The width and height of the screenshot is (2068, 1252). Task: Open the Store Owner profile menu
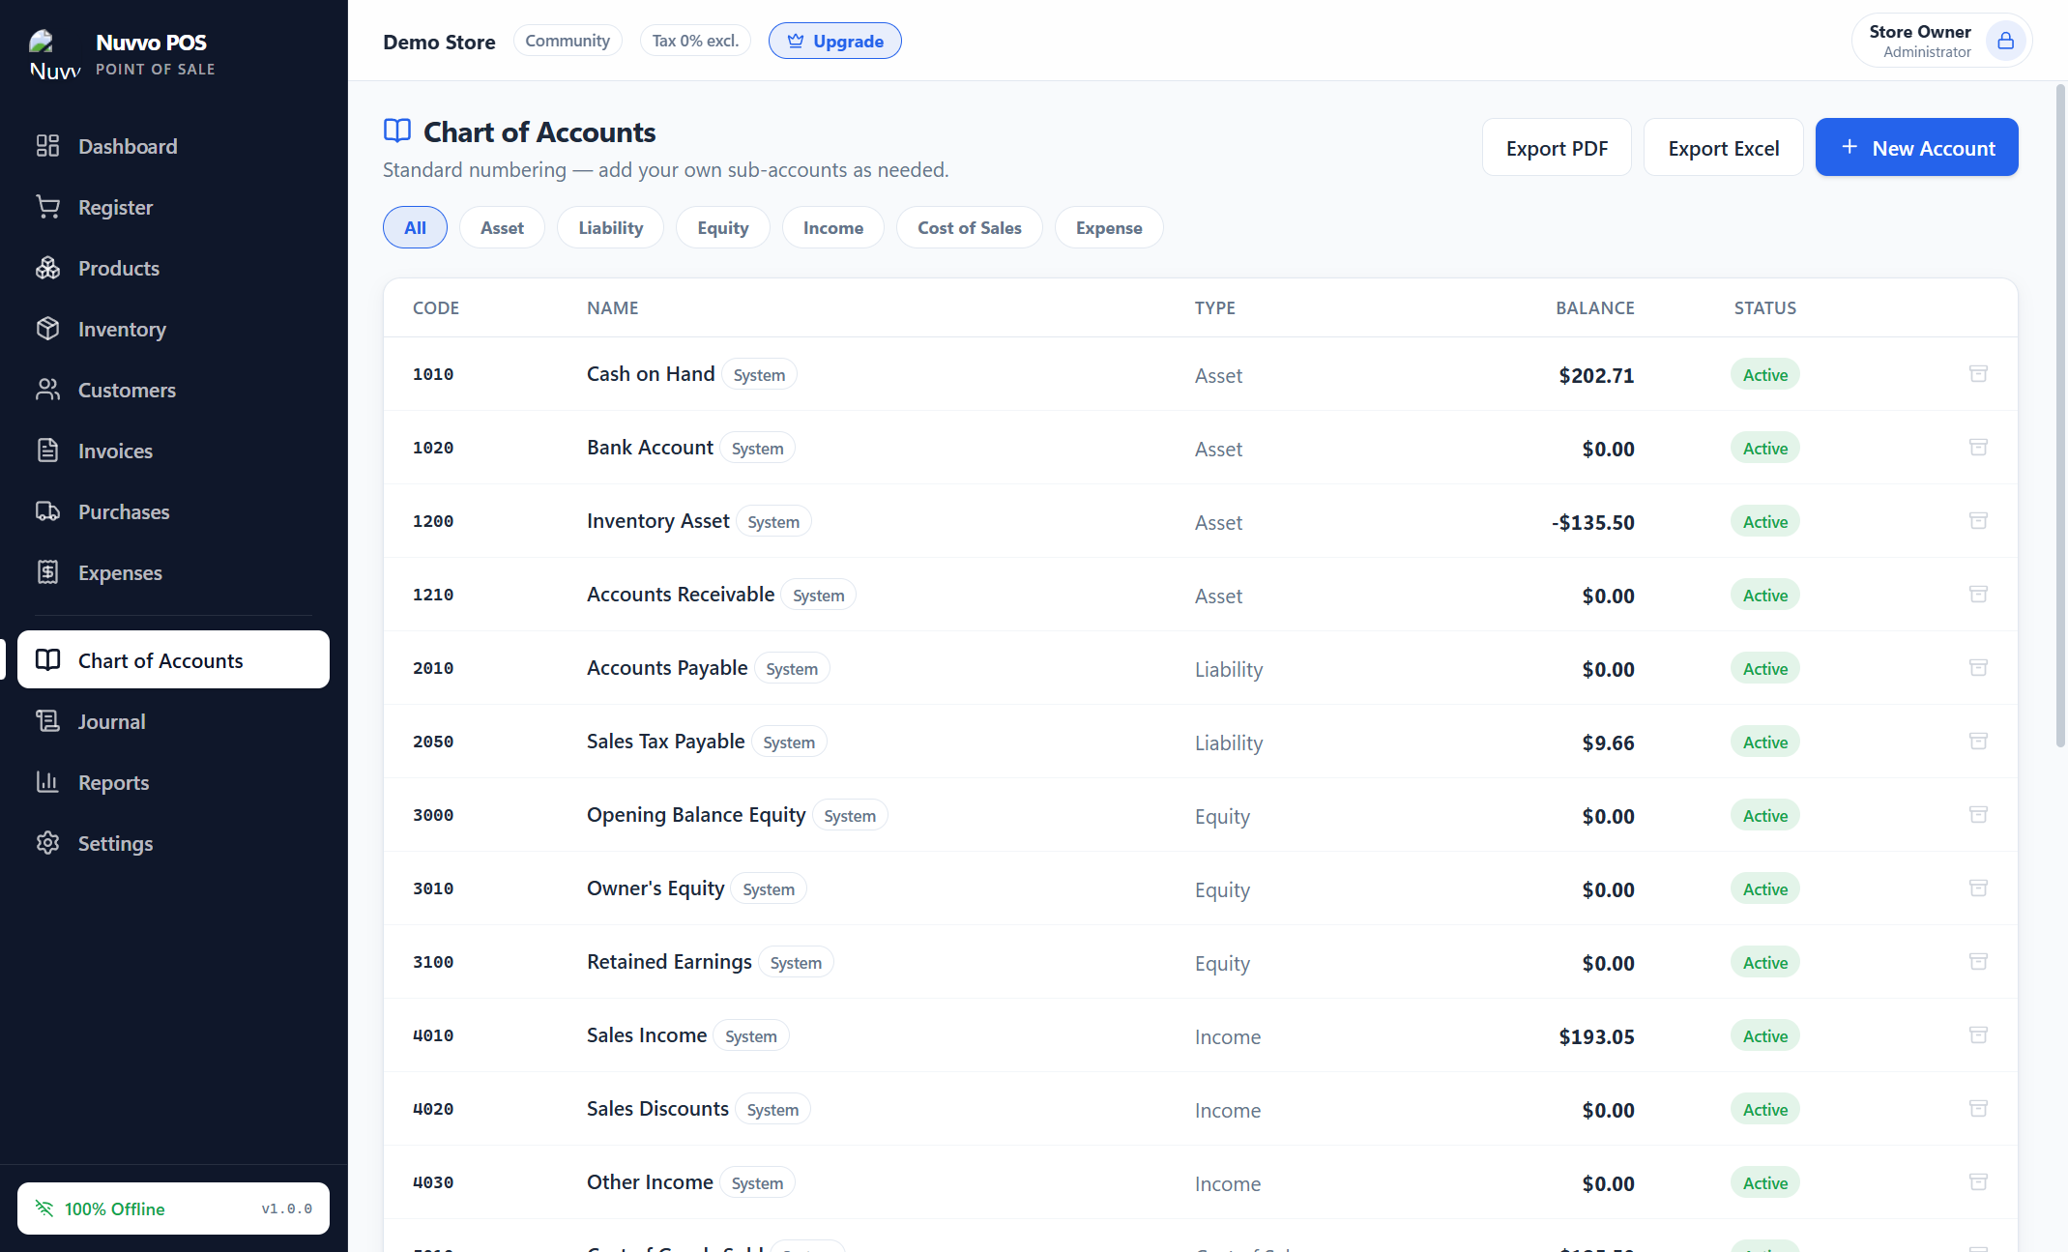tap(1941, 41)
